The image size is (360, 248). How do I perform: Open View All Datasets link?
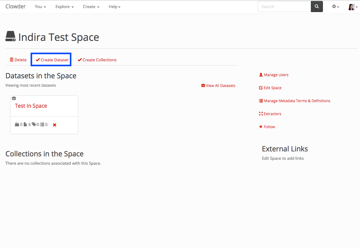pos(218,85)
